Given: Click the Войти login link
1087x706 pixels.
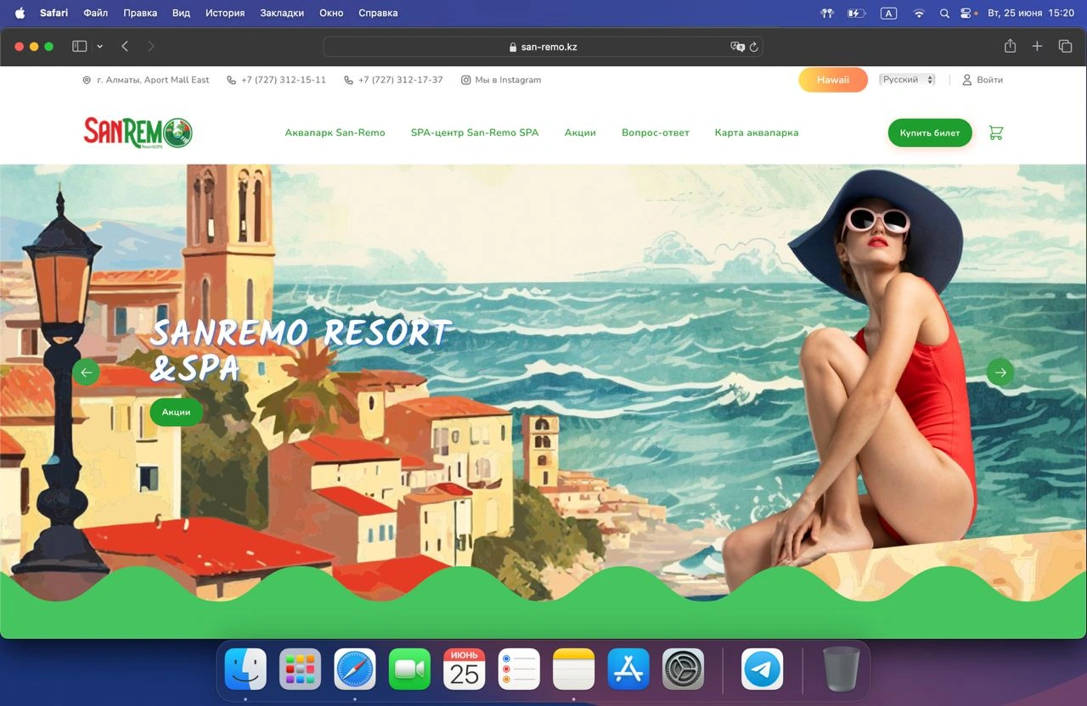Looking at the screenshot, I should [x=983, y=80].
